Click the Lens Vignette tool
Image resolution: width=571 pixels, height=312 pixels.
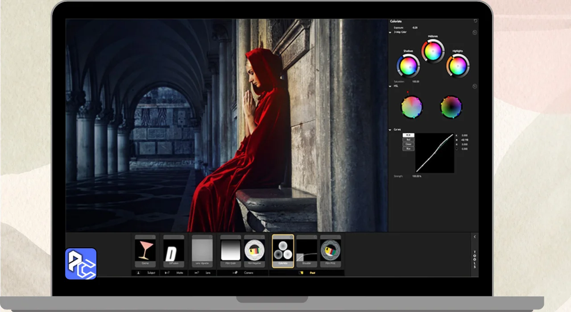202,251
